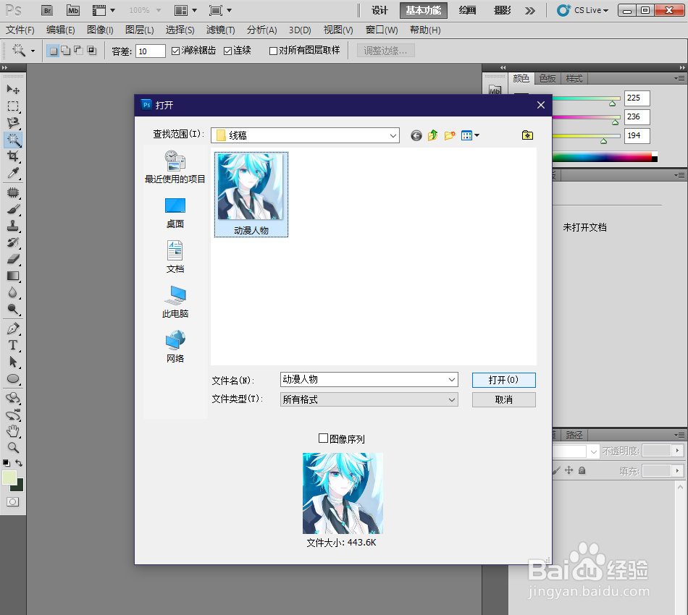The width and height of the screenshot is (688, 615).
Task: Select the Ellipse shape tool
Action: pos(13,378)
